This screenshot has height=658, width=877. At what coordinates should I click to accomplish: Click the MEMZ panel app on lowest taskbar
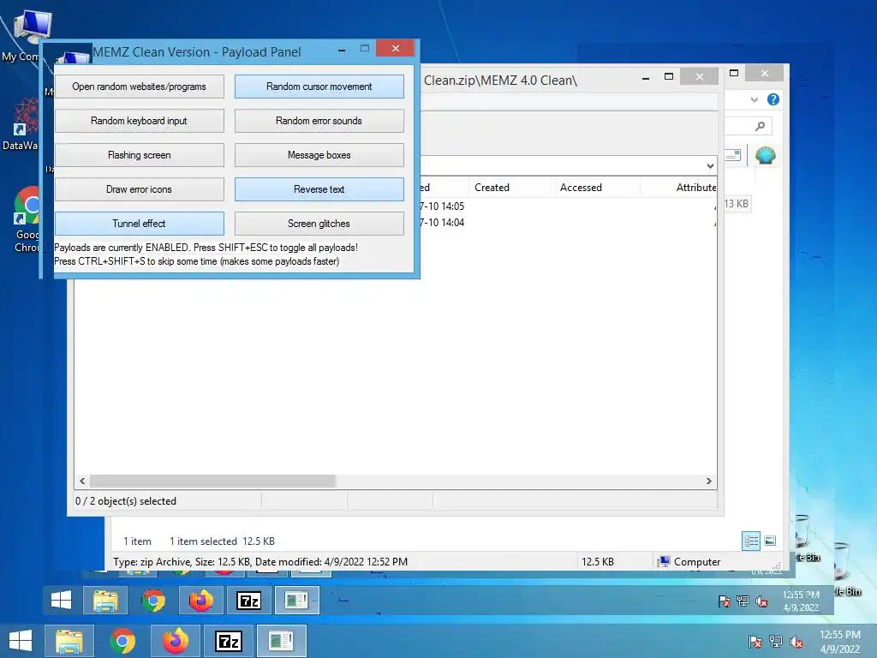coord(281,641)
